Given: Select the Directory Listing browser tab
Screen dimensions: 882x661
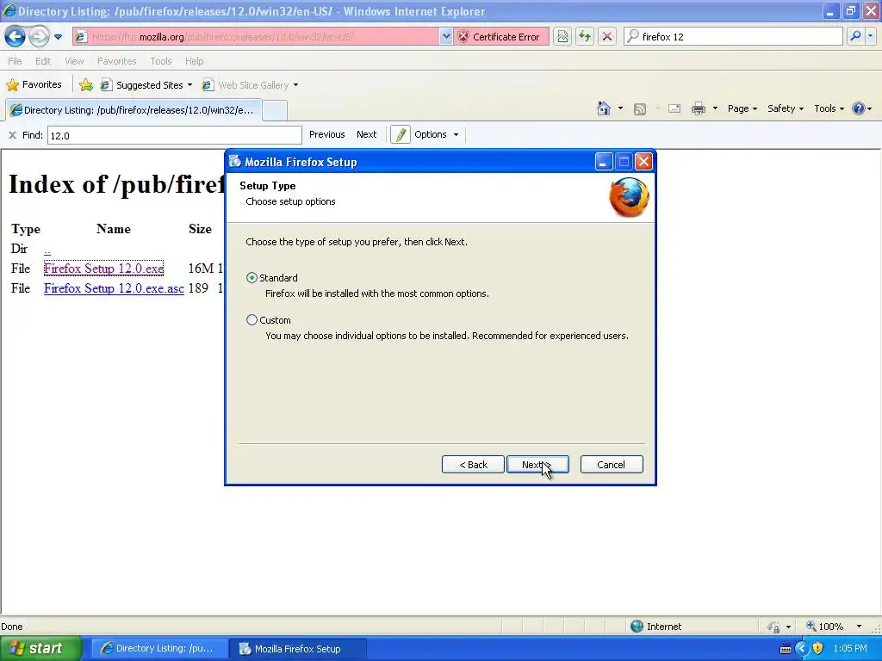Looking at the screenshot, I should 134,110.
